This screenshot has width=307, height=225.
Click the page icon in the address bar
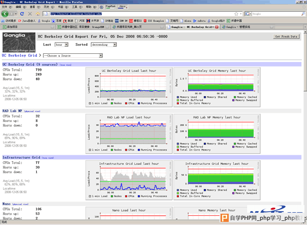coord(46,14)
